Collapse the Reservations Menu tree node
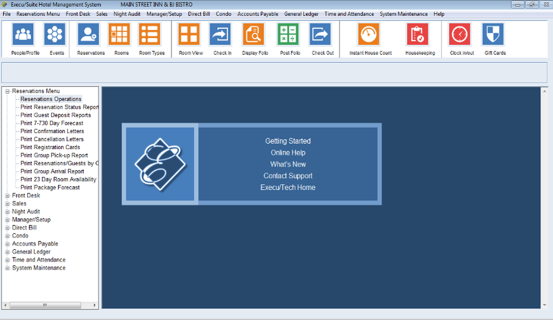Image resolution: width=553 pixels, height=320 pixels. pyautogui.click(x=7, y=91)
